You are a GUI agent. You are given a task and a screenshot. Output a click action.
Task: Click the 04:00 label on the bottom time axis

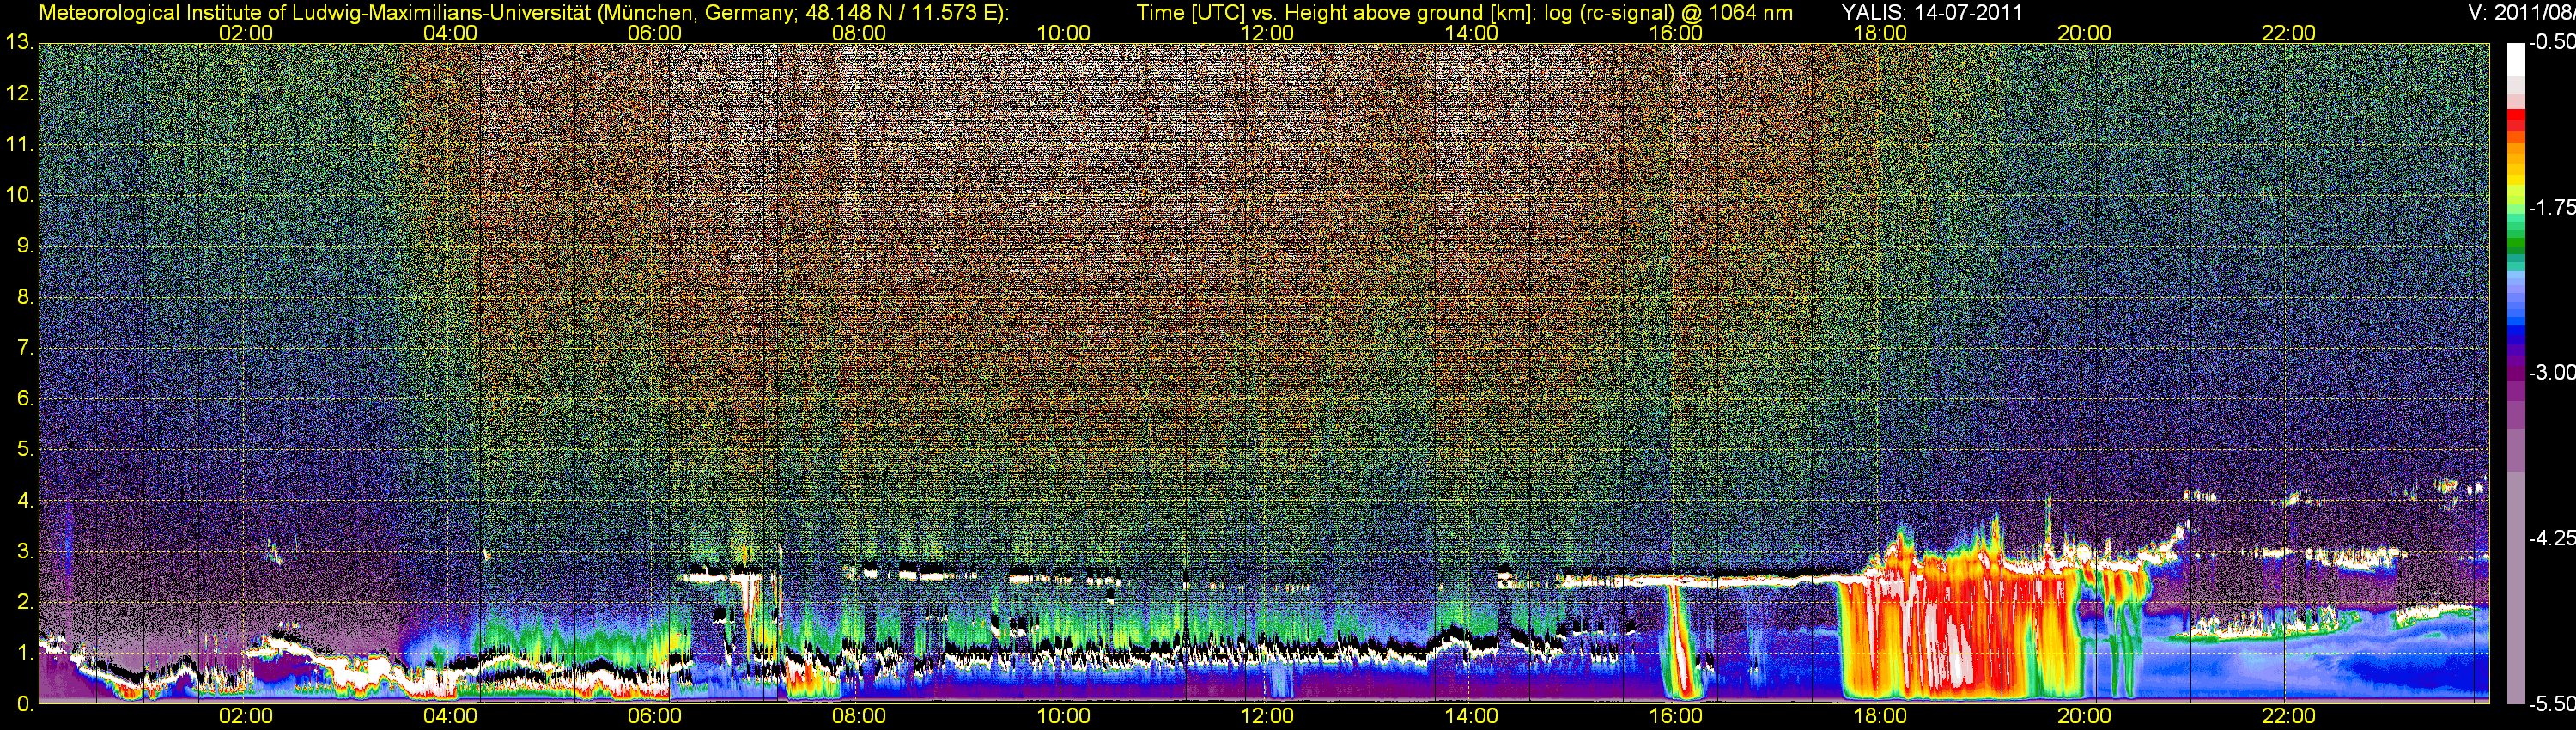(x=450, y=716)
